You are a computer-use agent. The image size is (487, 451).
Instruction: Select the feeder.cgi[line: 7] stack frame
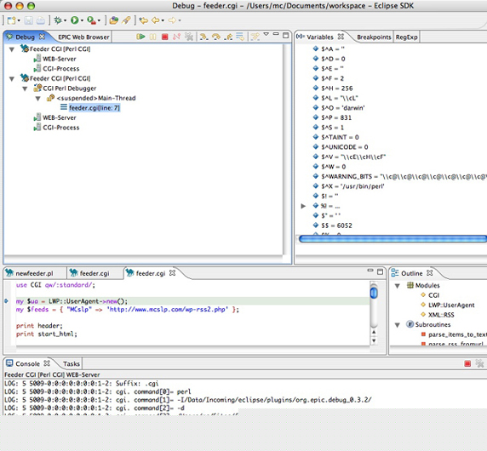pos(95,108)
